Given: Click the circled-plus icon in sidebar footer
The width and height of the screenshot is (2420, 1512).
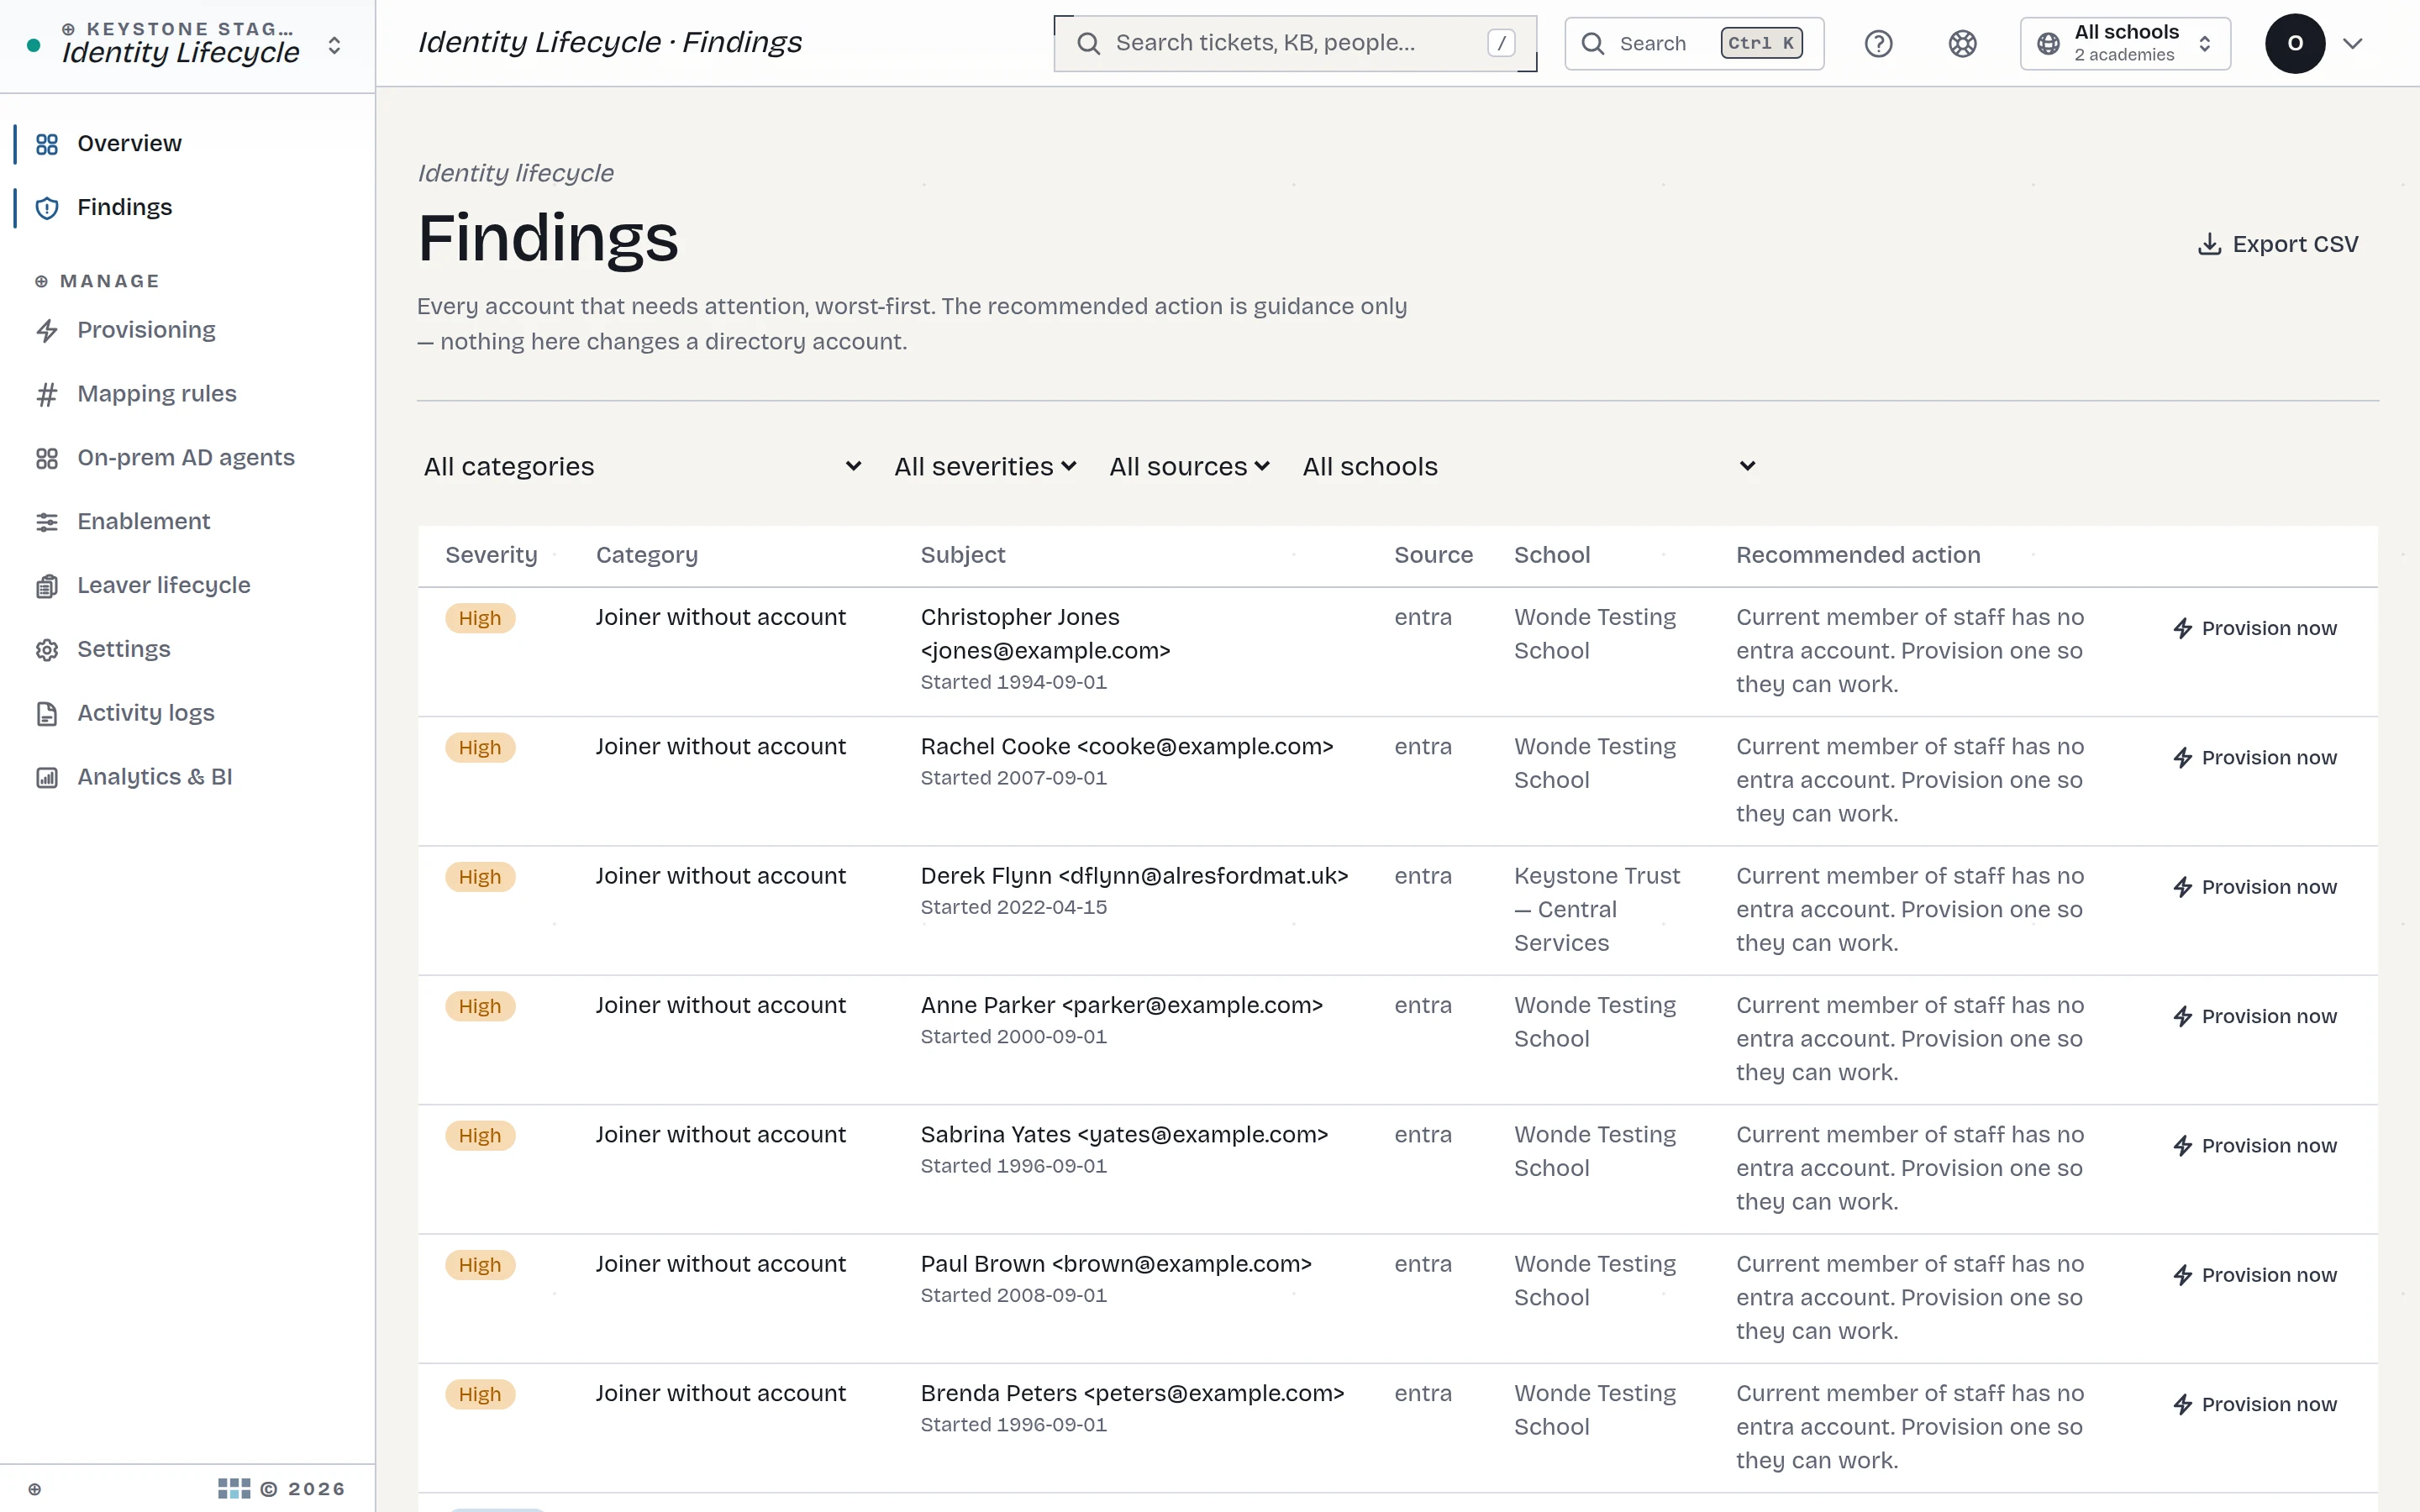Looking at the screenshot, I should 35,1490.
